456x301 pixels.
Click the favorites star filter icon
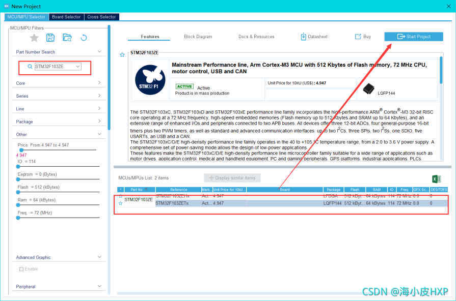[x=34, y=38]
